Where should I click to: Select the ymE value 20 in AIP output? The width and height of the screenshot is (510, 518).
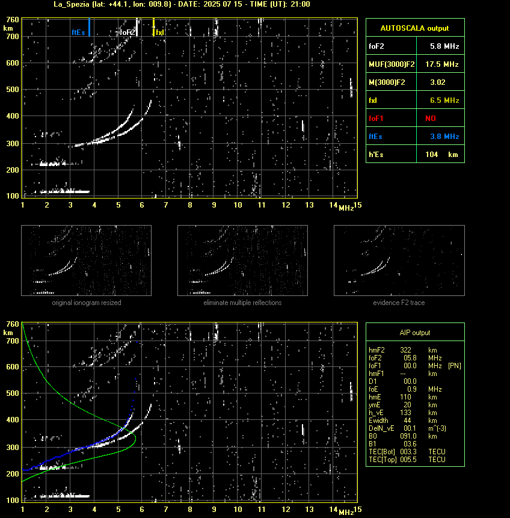pyautogui.click(x=407, y=405)
